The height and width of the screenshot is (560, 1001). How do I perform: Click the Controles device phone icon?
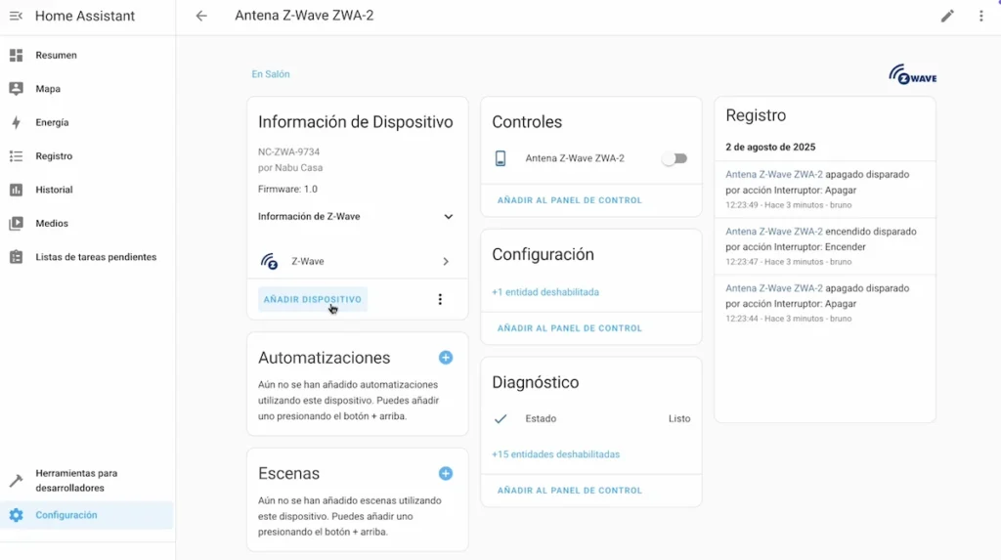click(x=500, y=158)
